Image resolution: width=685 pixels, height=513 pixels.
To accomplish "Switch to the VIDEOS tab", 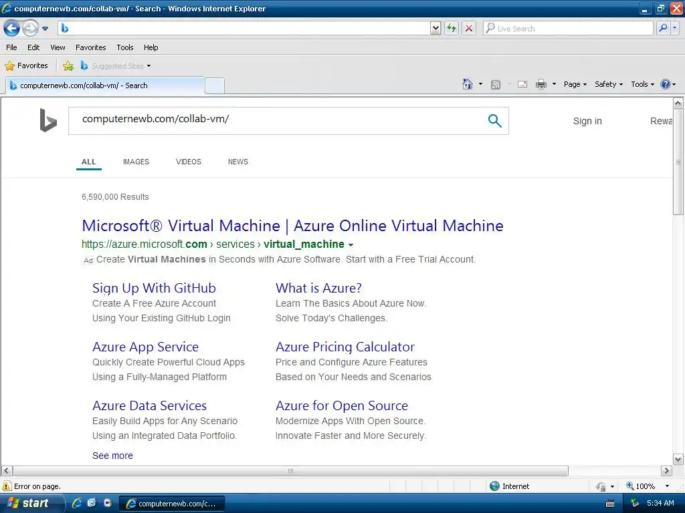I will point(188,162).
